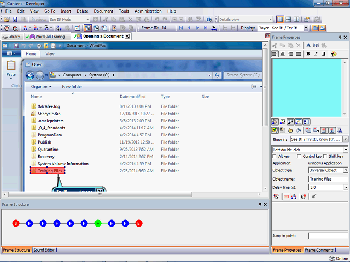The image size is (350, 262).
Task: Click the paint bucket fill icon
Action: click(299, 130)
